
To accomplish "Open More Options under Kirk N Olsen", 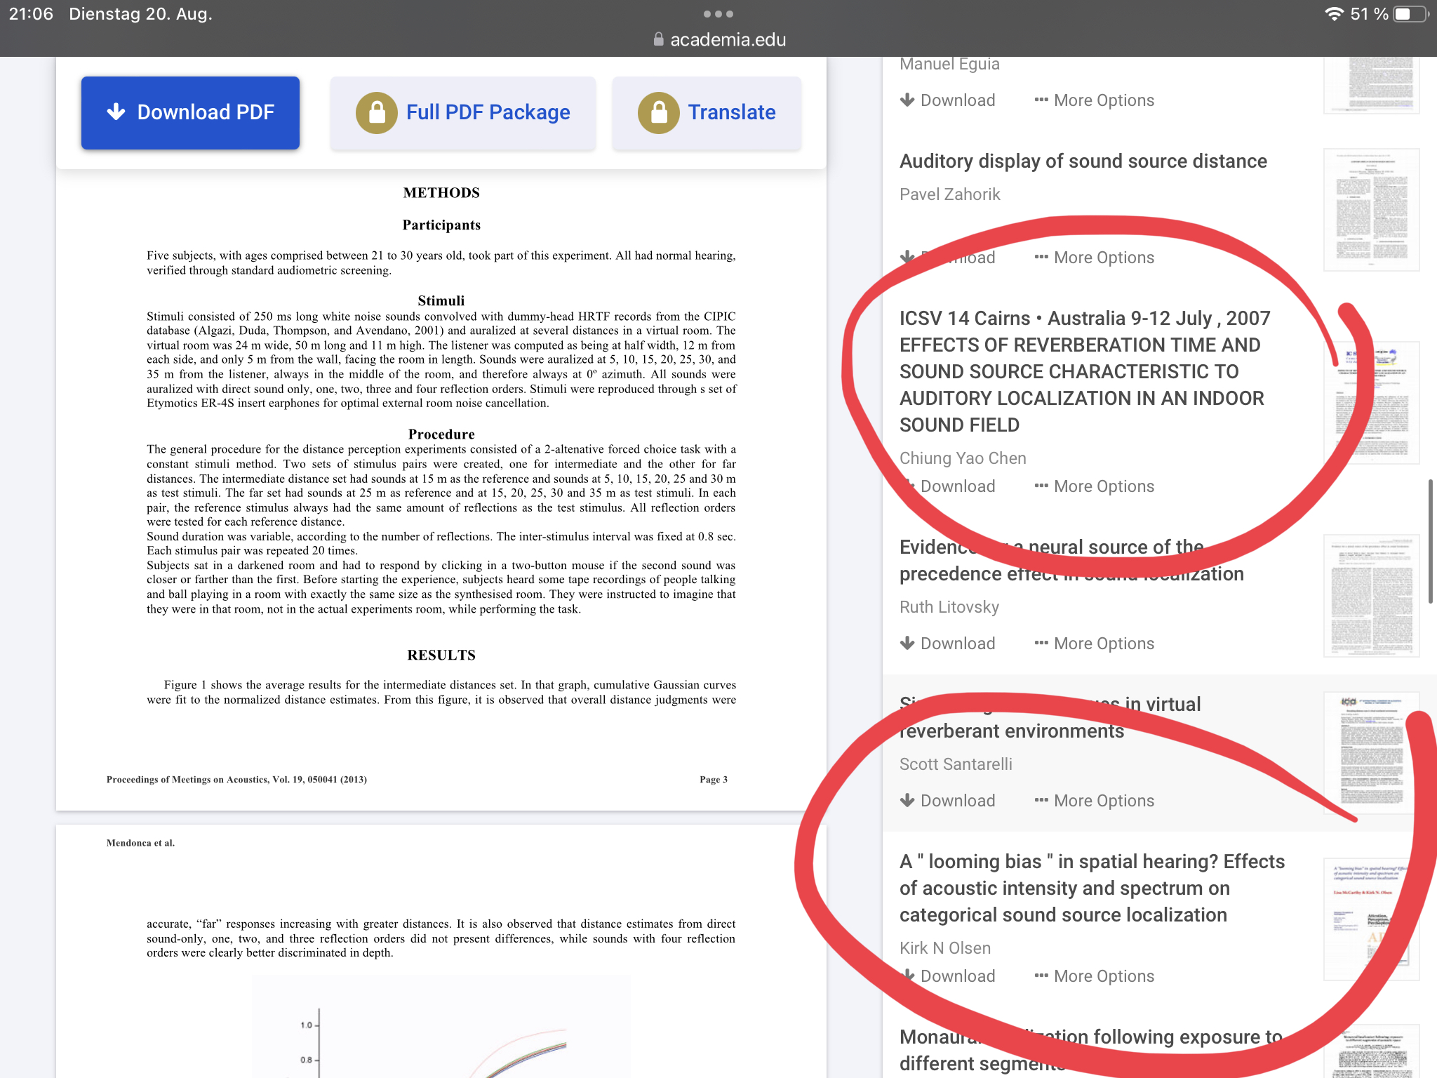I will pyautogui.click(x=1095, y=976).
